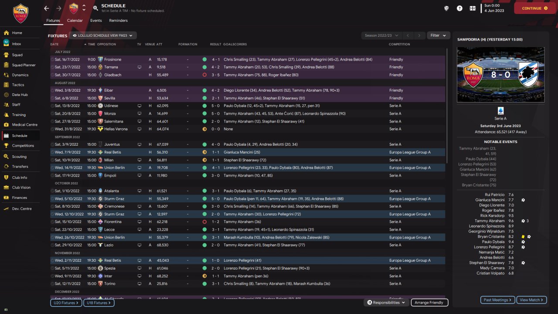Open Scouting in the sidebar
Screen dimensions: 558x314
(x=20, y=157)
